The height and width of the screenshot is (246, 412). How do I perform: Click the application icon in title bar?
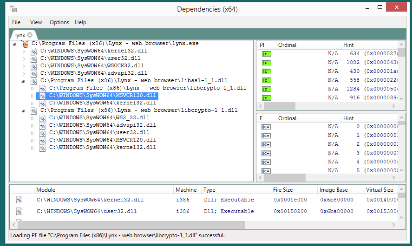tap(13, 9)
